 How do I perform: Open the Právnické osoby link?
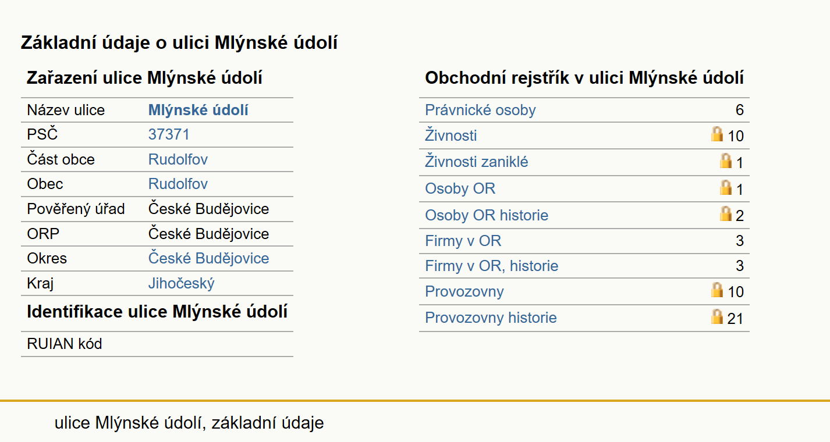coord(480,110)
